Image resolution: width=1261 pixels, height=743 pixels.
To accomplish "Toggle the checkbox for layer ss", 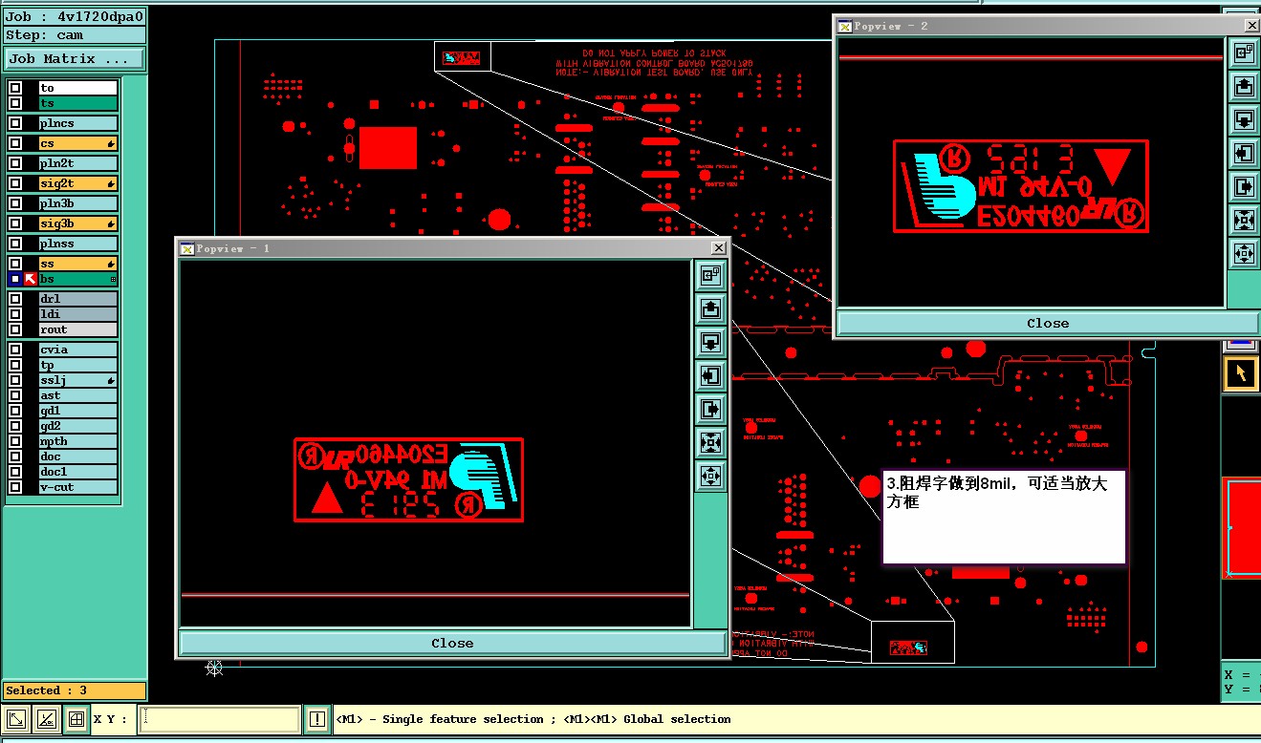I will click(x=15, y=264).
